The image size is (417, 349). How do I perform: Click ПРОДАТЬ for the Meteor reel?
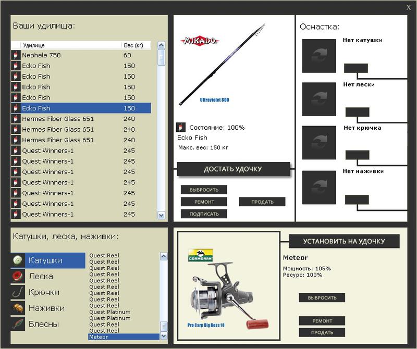tap(322, 332)
